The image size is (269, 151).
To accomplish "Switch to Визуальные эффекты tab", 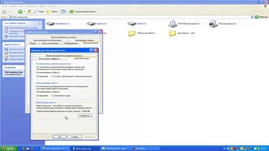I will point(50,59).
